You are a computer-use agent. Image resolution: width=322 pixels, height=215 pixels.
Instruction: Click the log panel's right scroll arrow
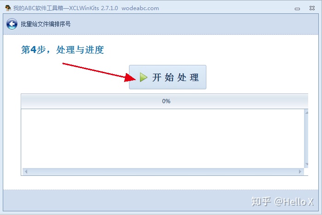pos(300,172)
